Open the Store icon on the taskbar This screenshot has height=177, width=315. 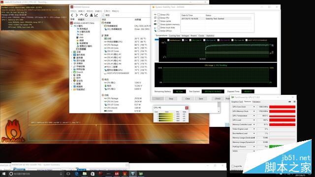click(93, 174)
